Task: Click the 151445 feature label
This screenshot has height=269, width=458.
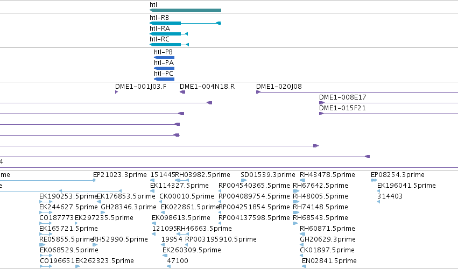Action: (x=163, y=175)
